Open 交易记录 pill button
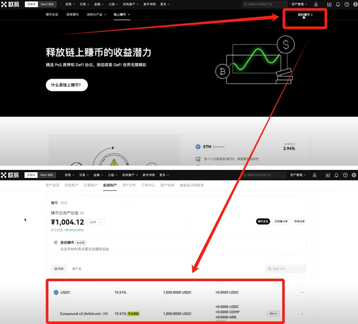Viewport: 358px width, 324px height. (x=299, y=221)
